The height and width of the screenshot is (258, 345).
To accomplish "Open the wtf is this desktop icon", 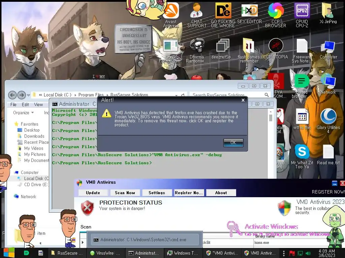I will (302, 119).
